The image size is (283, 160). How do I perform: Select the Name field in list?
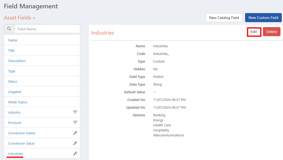point(42,40)
